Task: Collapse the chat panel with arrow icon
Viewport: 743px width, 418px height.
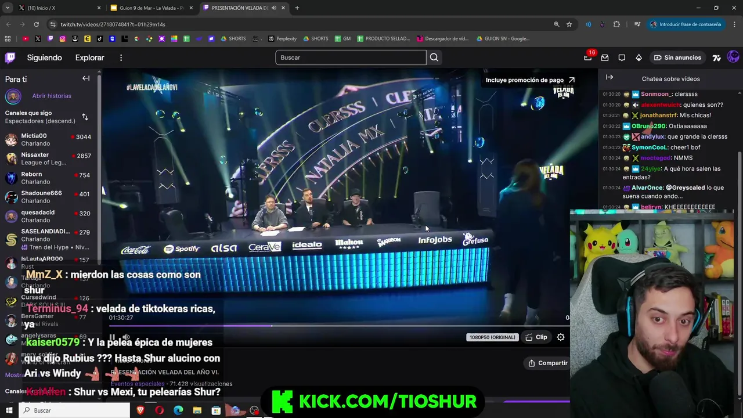Action: 609,77
